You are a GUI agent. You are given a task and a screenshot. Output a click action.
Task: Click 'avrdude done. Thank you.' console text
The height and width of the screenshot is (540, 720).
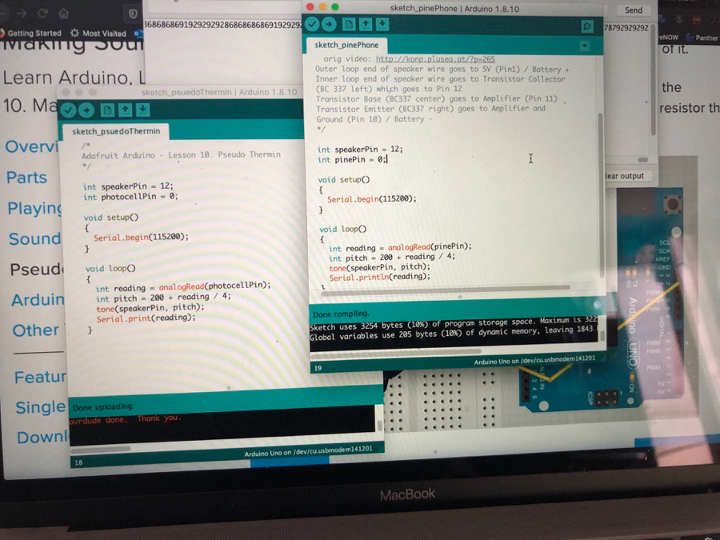[126, 419]
